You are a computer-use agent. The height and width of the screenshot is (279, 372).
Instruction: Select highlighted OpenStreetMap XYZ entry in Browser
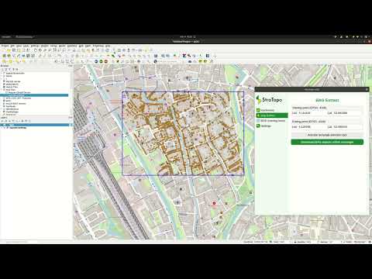(x=34, y=95)
